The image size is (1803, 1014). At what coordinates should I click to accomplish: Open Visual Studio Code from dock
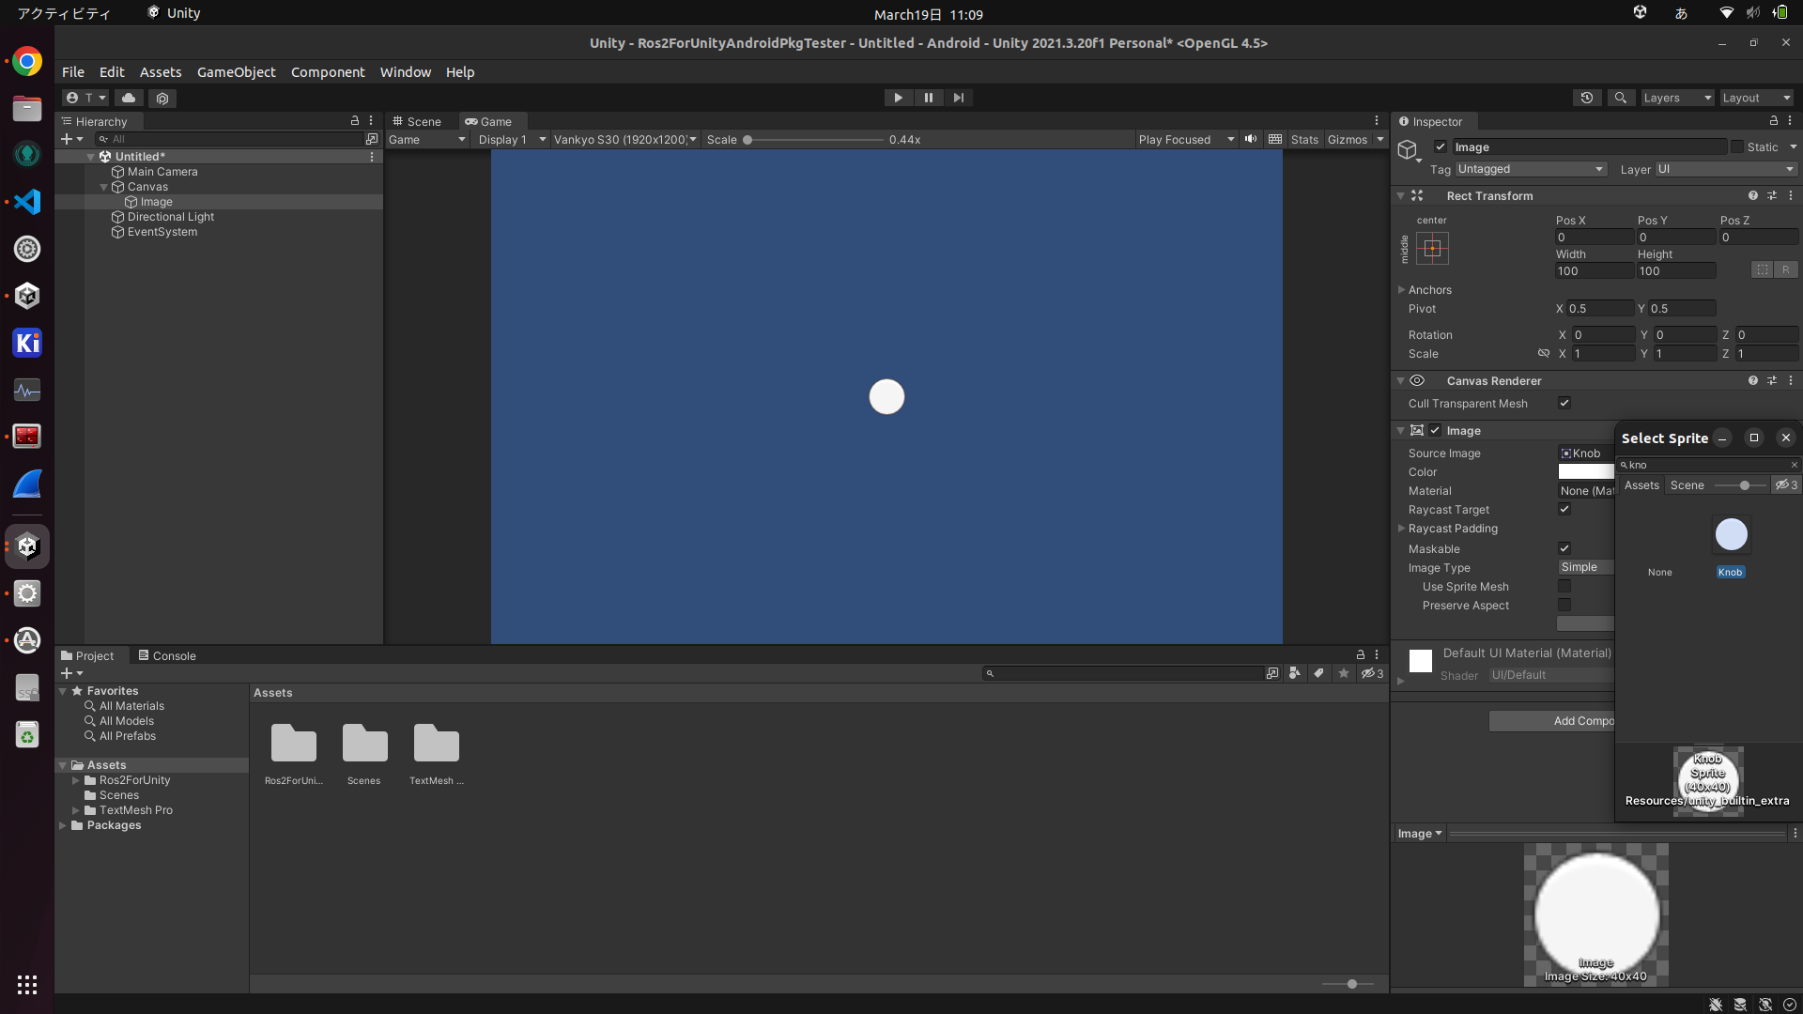point(27,202)
